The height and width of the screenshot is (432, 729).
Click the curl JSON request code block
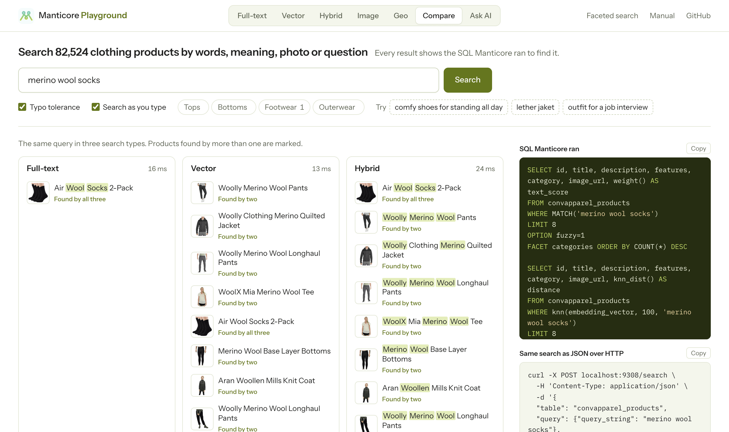click(x=615, y=397)
